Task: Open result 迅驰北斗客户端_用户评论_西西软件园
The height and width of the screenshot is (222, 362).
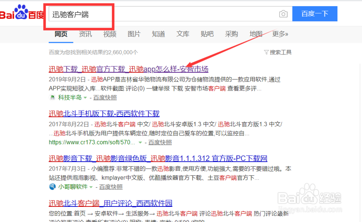Action: (x=110, y=203)
